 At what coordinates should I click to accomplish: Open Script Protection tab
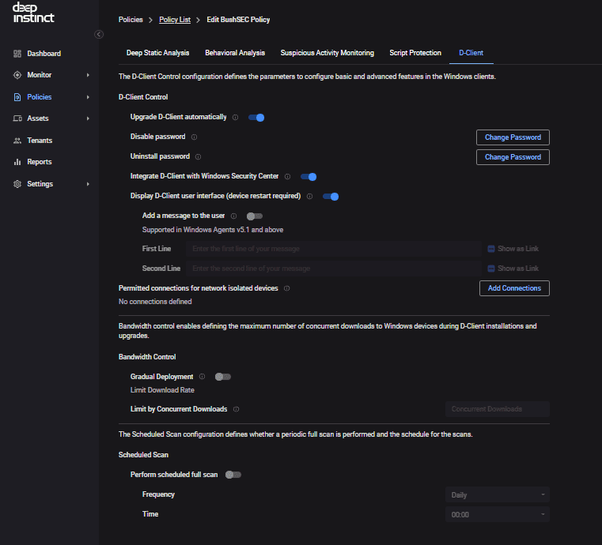pyautogui.click(x=415, y=53)
